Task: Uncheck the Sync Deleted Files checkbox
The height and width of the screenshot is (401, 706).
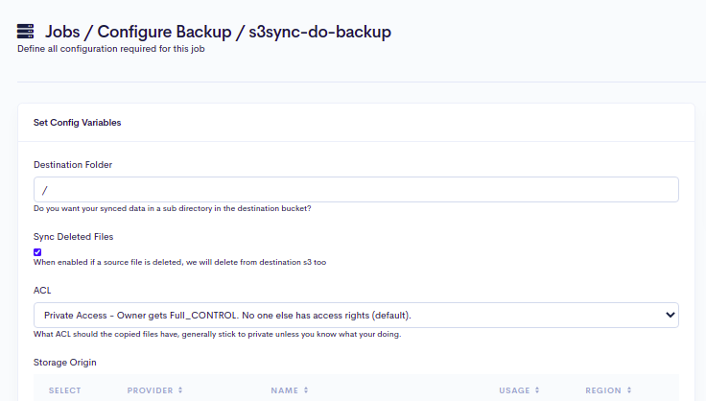Action: tap(37, 252)
